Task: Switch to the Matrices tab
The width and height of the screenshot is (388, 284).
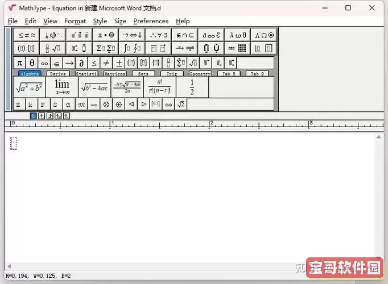Action: tap(115, 73)
